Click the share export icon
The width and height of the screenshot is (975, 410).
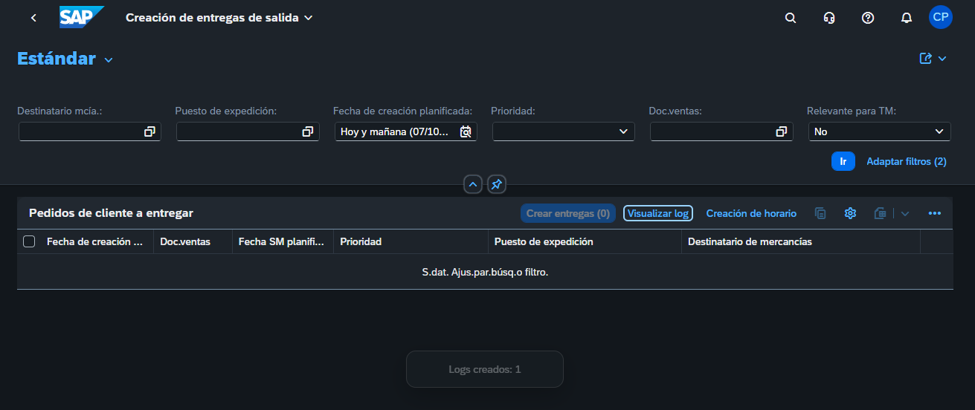tap(926, 59)
